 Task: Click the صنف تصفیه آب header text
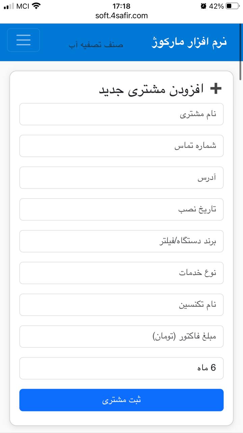coord(96,45)
